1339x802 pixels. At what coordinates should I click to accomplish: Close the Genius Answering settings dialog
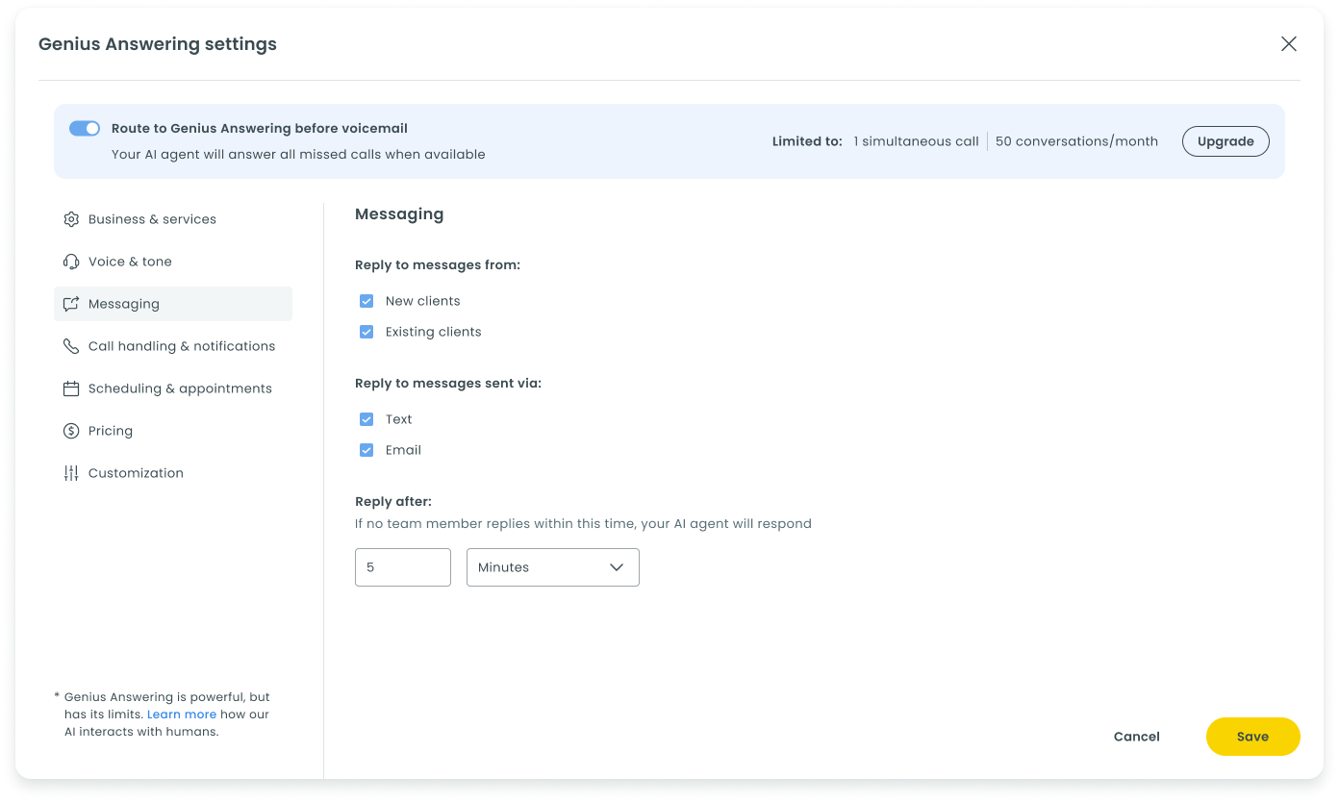point(1289,43)
